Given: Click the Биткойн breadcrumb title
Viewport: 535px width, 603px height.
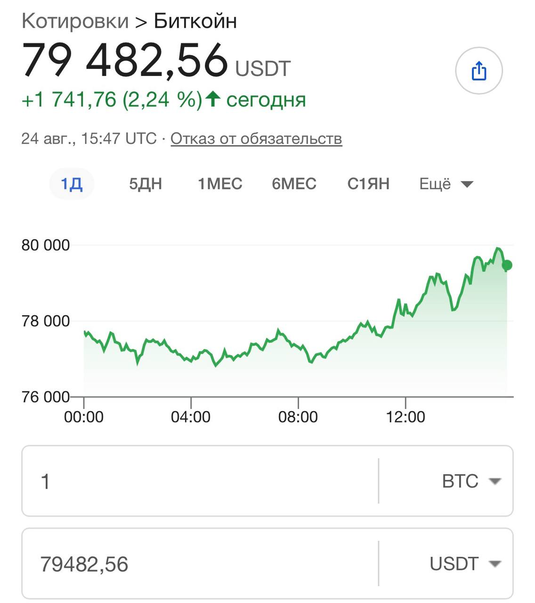Looking at the screenshot, I should [x=195, y=21].
